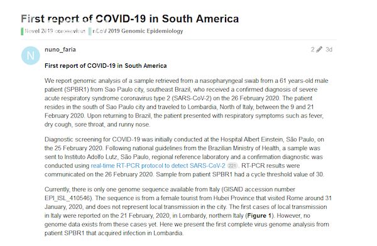Click the EPI_ISL_410546 accession number text
This screenshot has height=246, width=377.
tap(68, 198)
